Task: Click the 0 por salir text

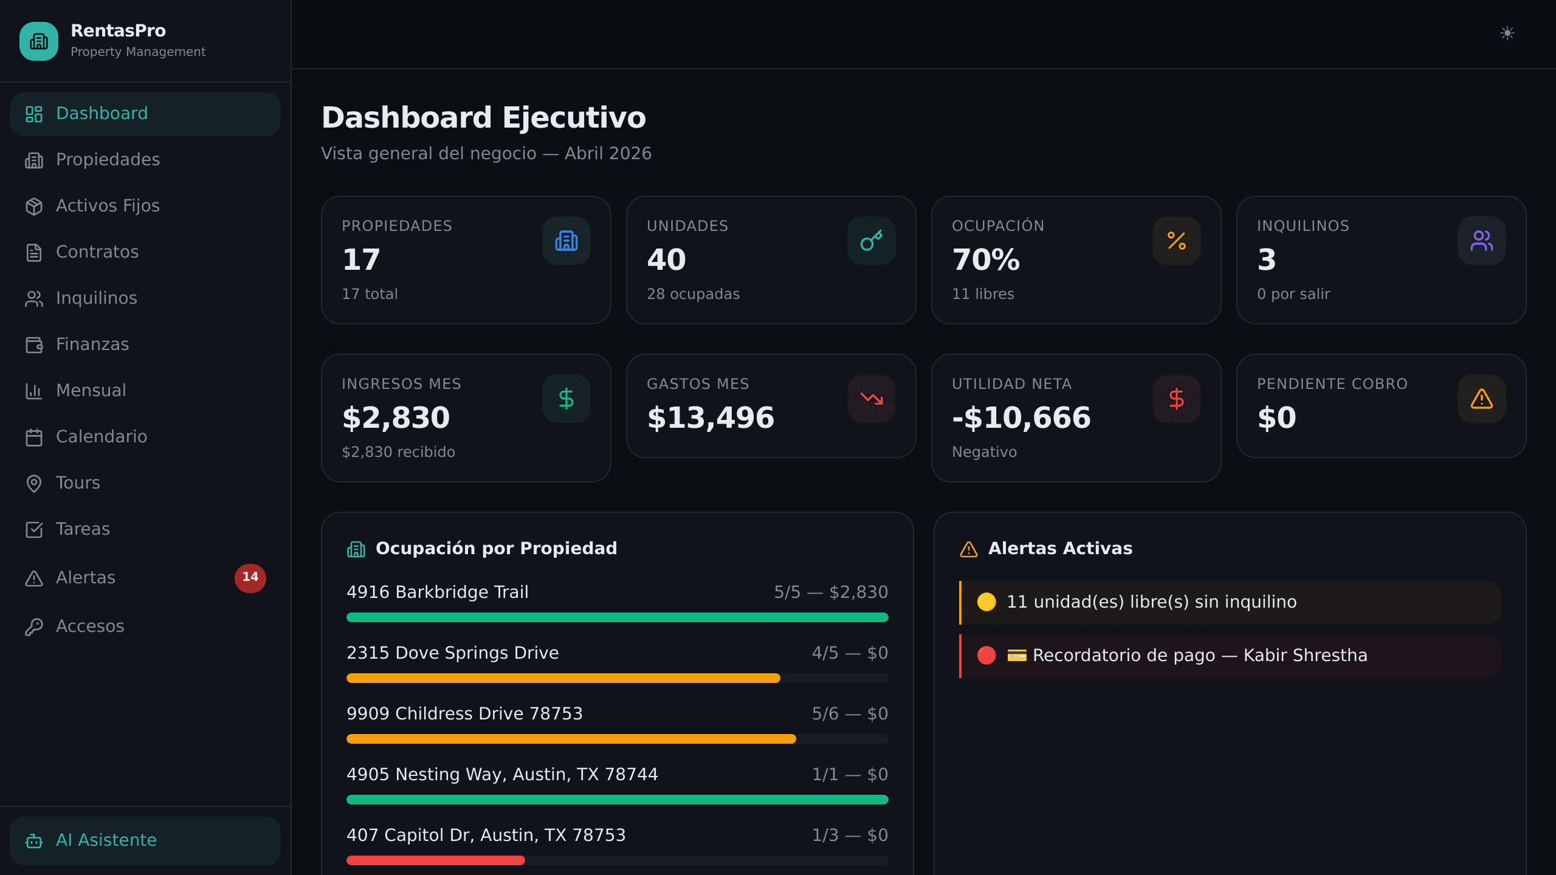Action: click(x=1293, y=294)
